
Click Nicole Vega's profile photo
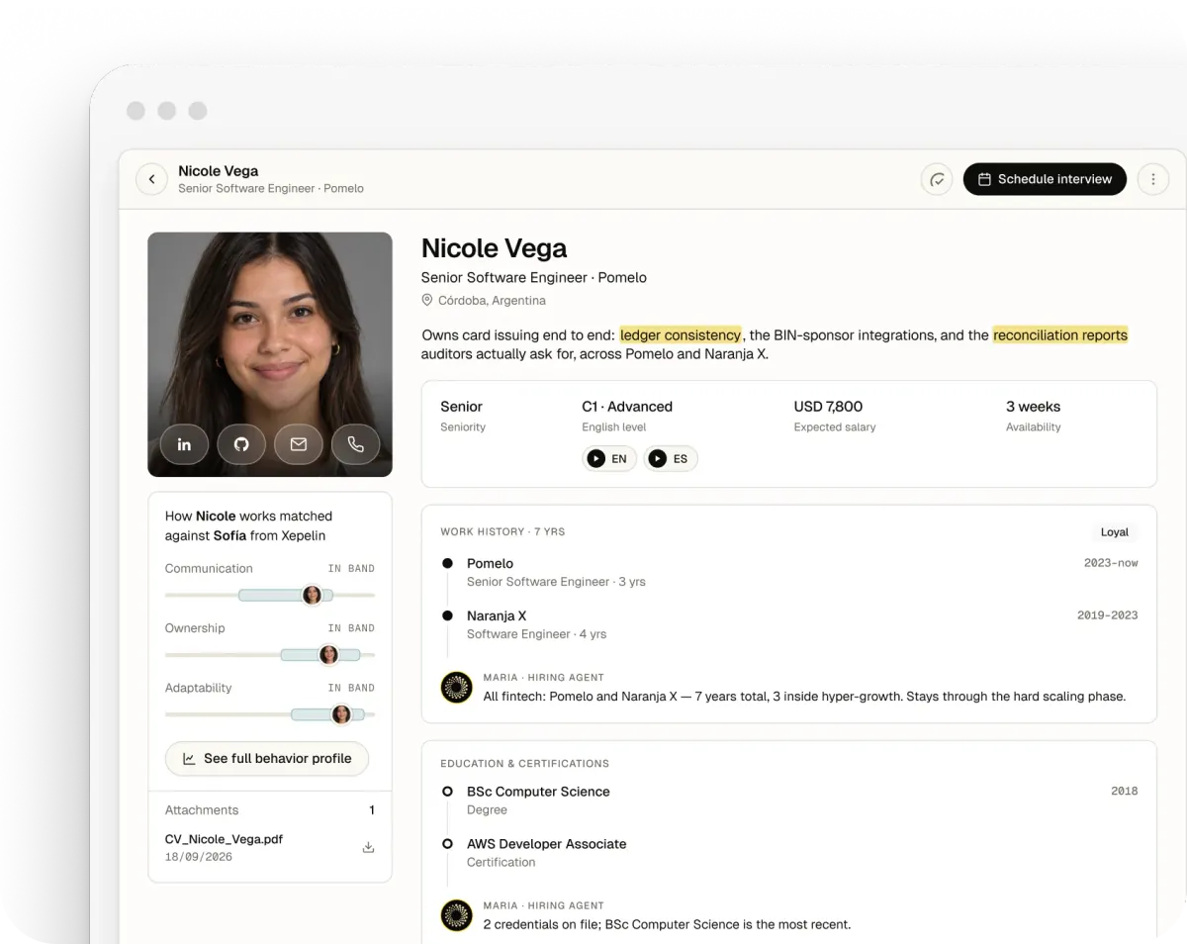[x=270, y=354]
